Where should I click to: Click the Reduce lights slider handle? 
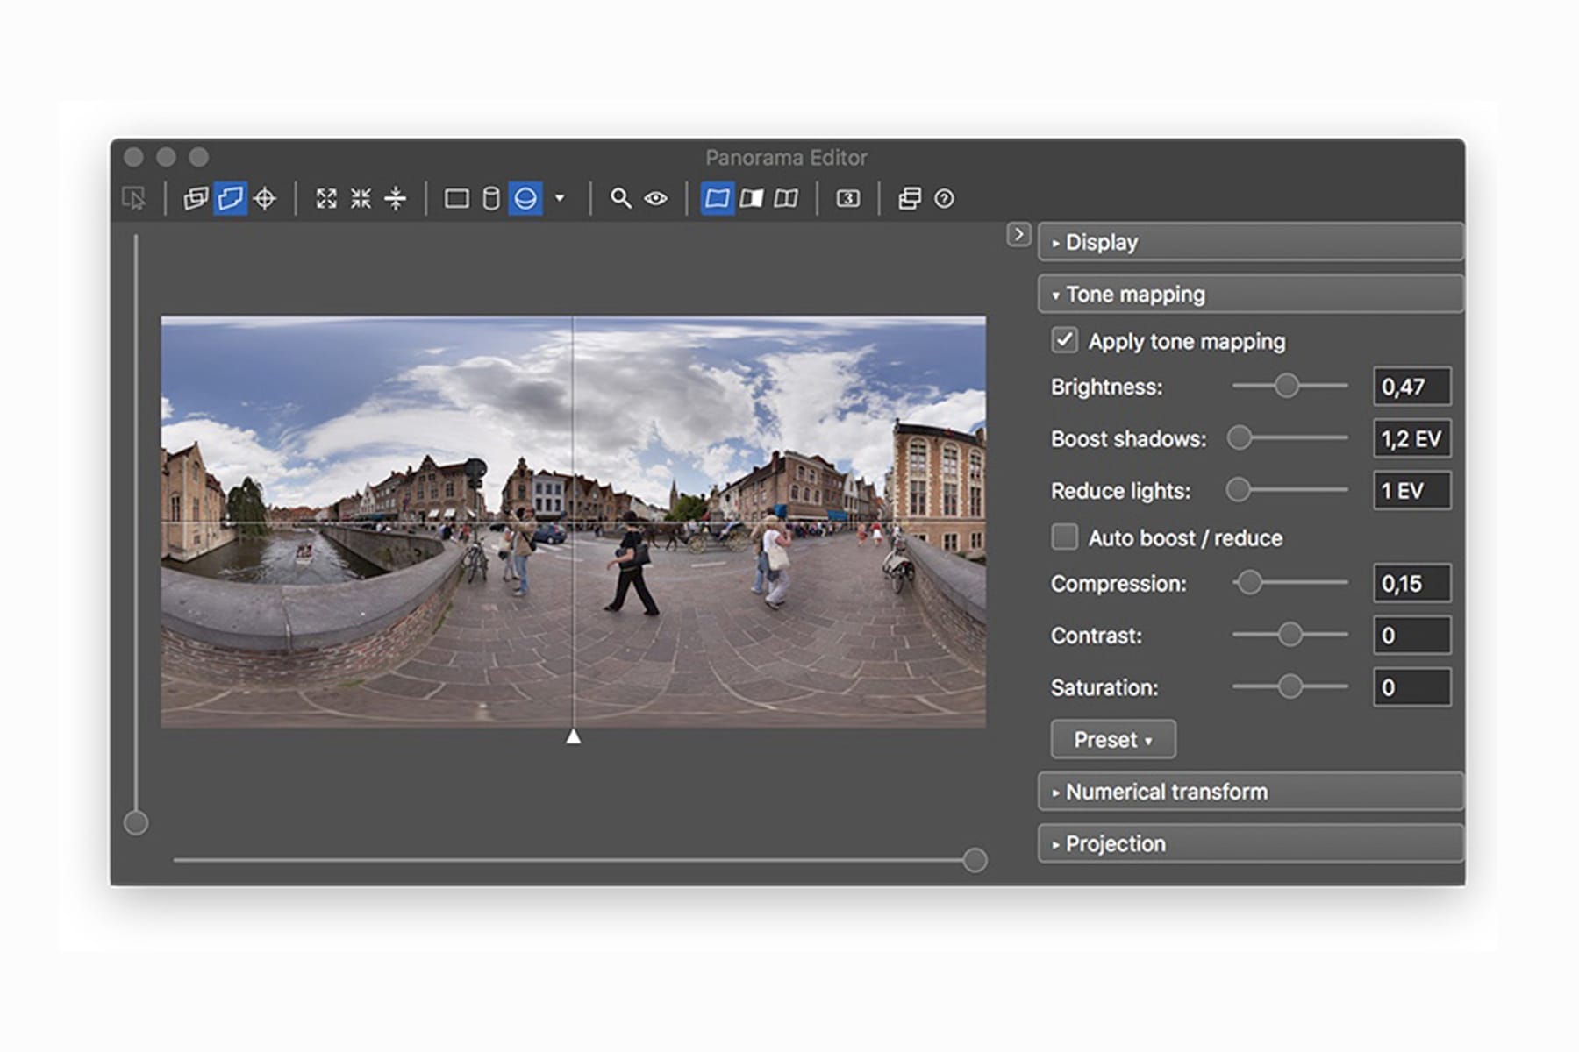[x=1238, y=489]
